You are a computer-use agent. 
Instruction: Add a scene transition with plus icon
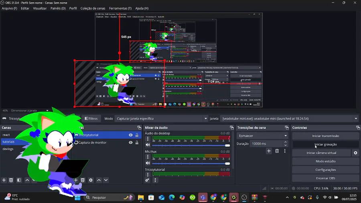[x=269, y=151]
